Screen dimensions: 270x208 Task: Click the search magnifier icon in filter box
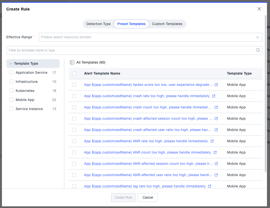click(x=258, y=50)
